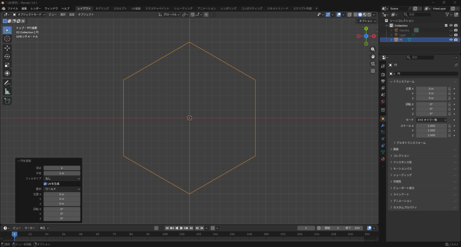This screenshot has width=461, height=247.
Task: Choose the Annotate pencil tool
Action: pyautogui.click(x=7, y=83)
